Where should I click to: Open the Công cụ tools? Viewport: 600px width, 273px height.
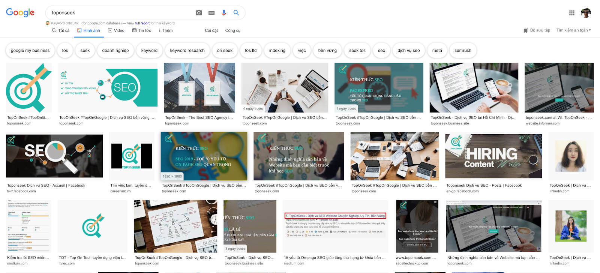tap(233, 30)
